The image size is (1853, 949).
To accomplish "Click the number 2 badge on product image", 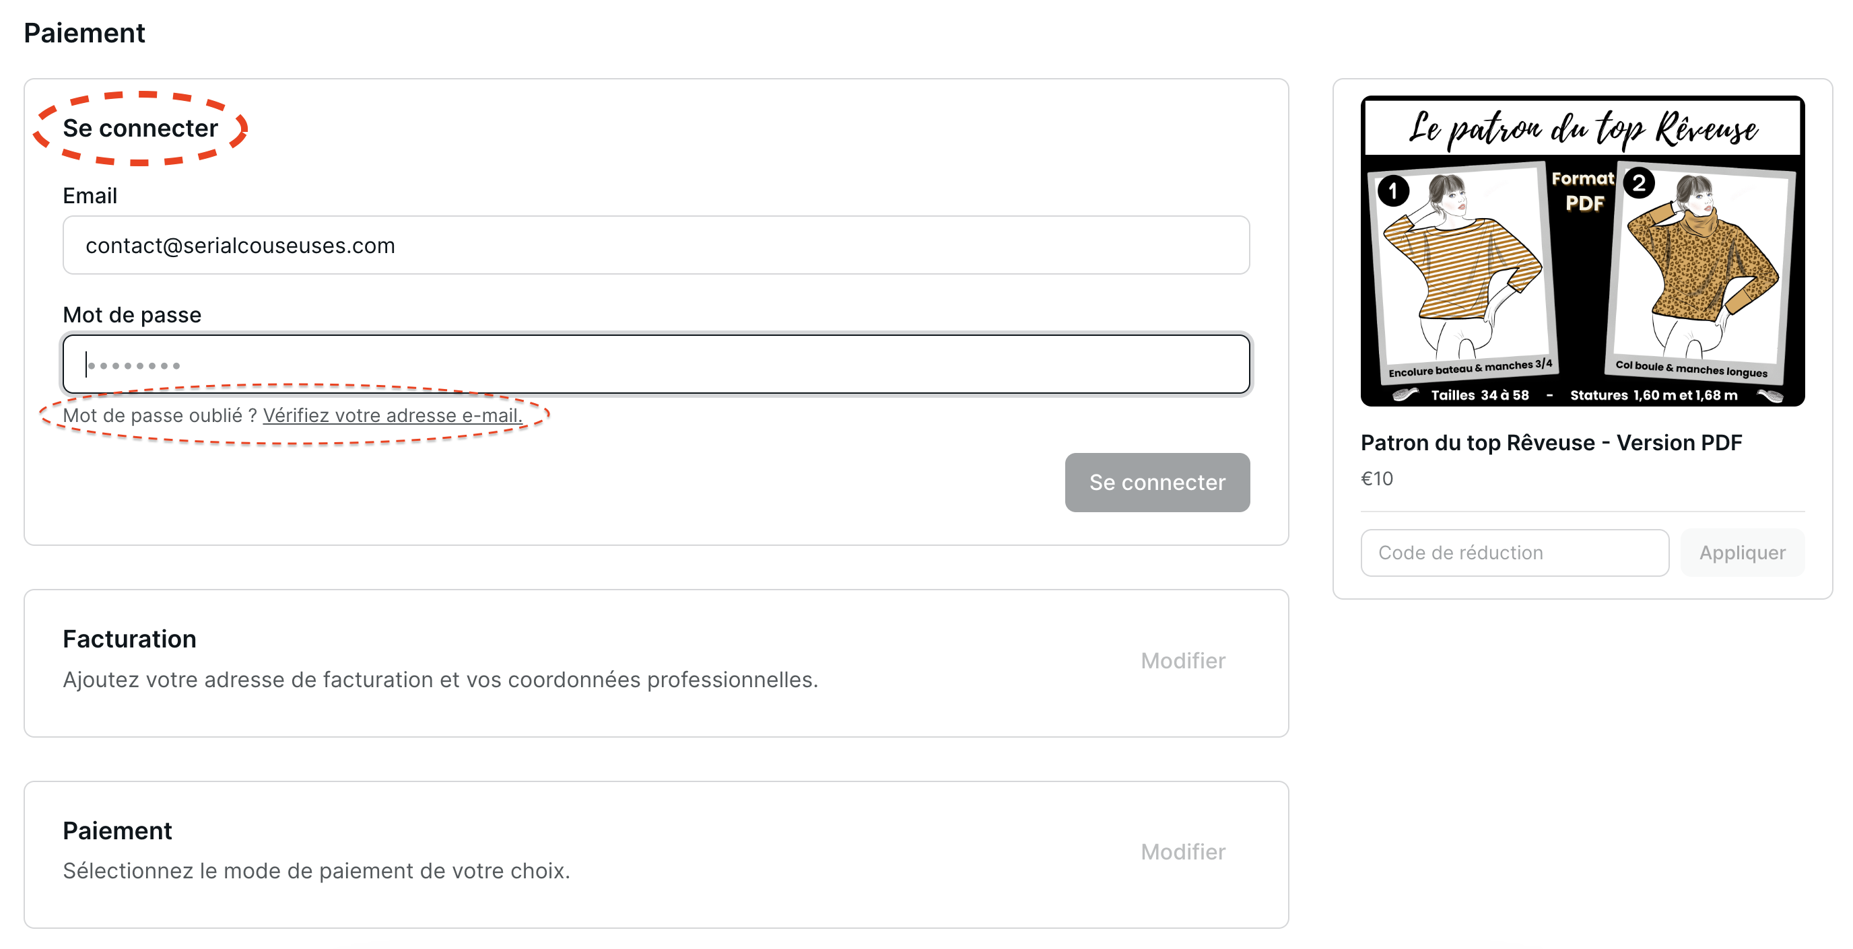I will click(1638, 184).
